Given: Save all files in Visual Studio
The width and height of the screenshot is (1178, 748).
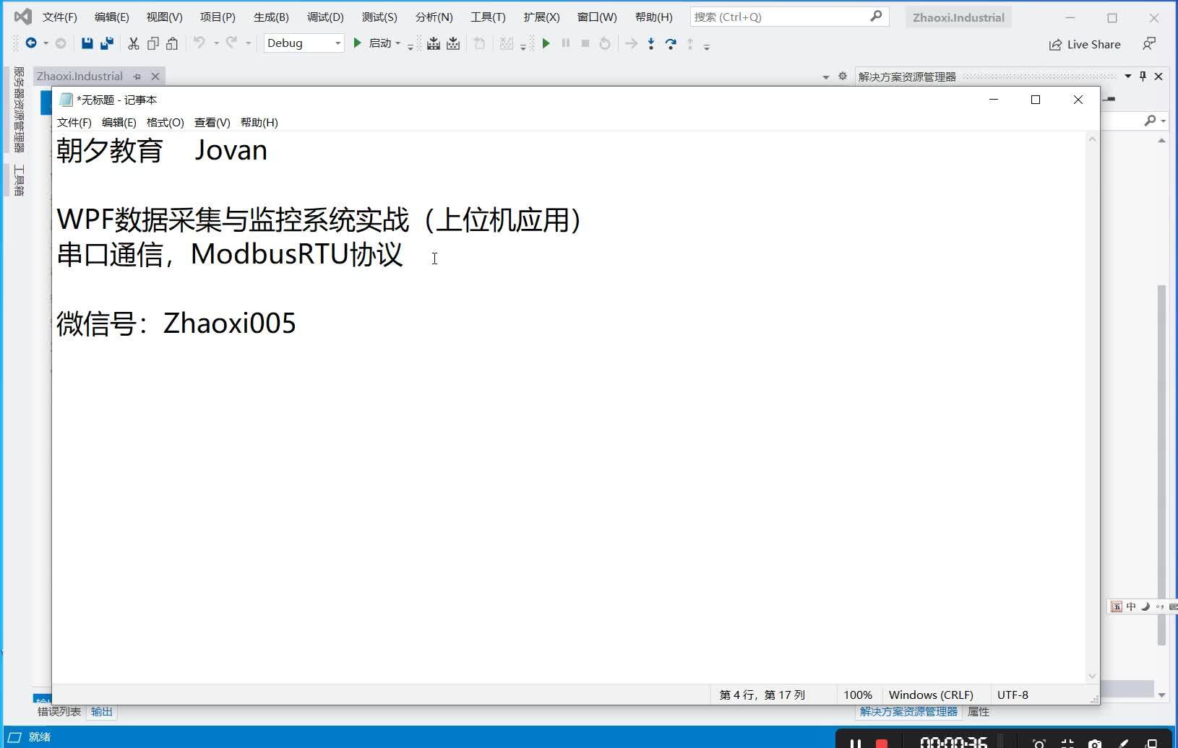Looking at the screenshot, I should pyautogui.click(x=106, y=43).
